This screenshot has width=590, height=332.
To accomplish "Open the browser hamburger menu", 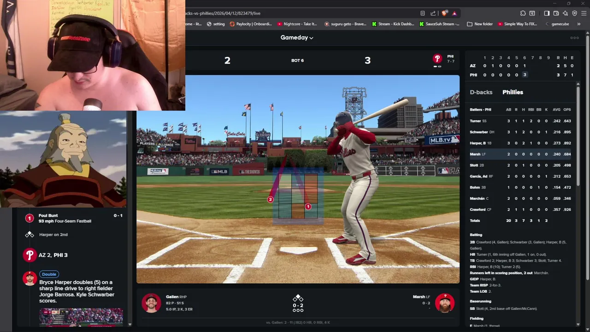I will click(x=583, y=13).
